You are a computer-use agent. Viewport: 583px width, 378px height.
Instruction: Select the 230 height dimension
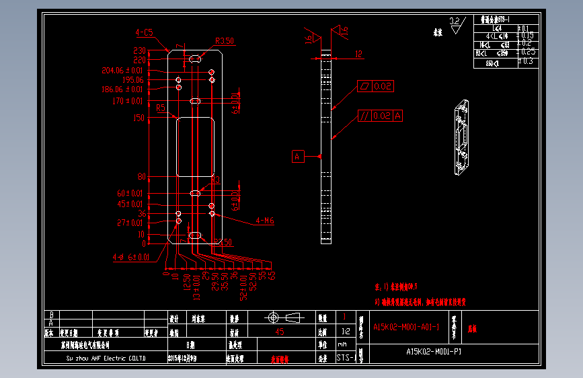[140, 50]
